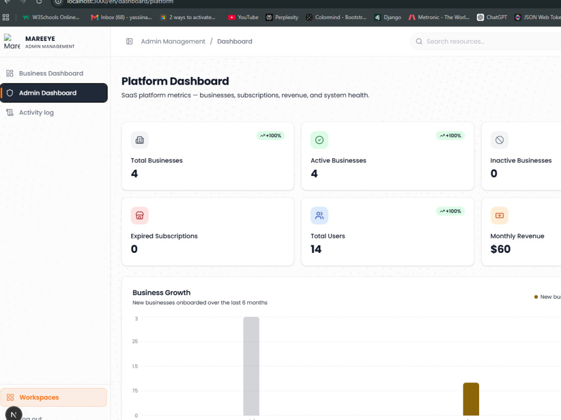
Task: Toggle the sidebar collapse icon
Action: [130, 41]
